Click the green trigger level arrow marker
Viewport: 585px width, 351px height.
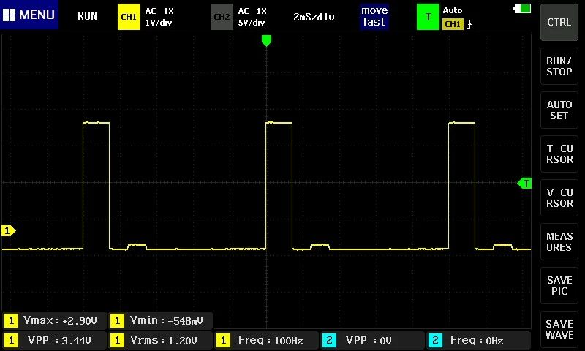tap(524, 183)
